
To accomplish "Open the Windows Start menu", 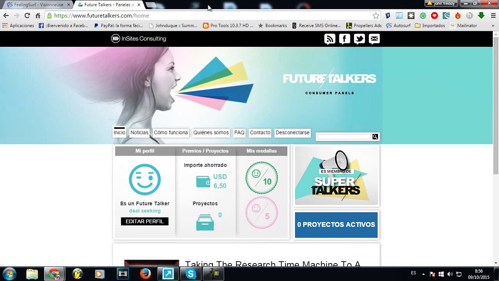I will pyautogui.click(x=9, y=274).
